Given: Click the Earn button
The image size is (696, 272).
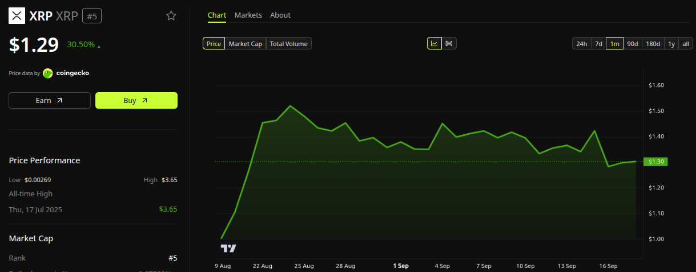Looking at the screenshot, I should (50, 100).
